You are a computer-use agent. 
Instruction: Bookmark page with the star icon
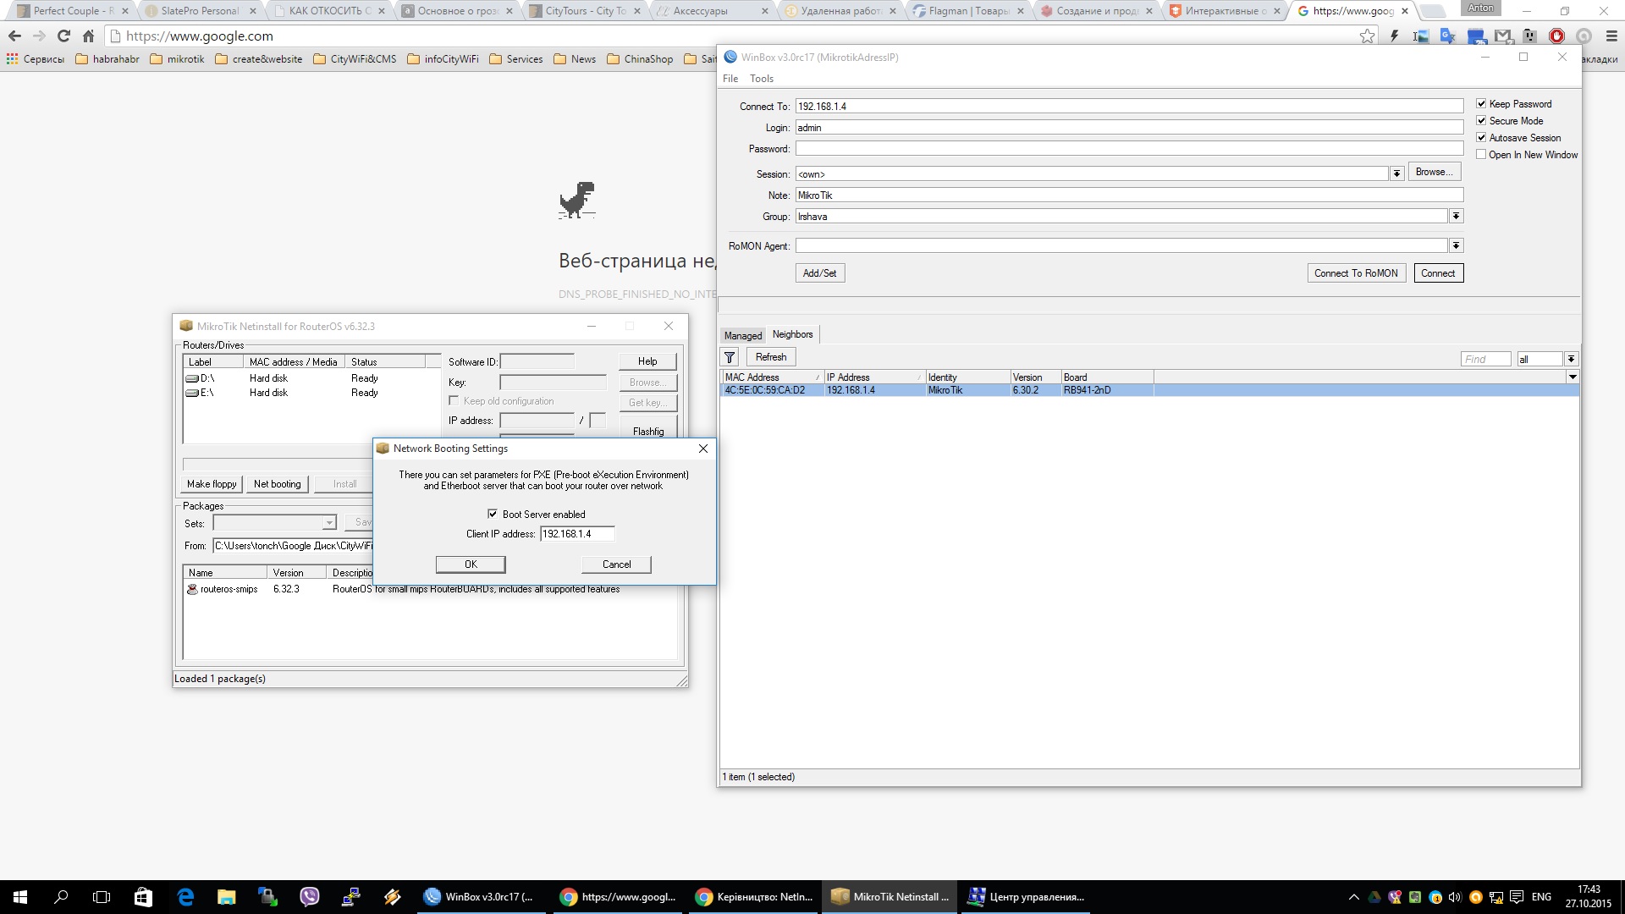pyautogui.click(x=1367, y=36)
